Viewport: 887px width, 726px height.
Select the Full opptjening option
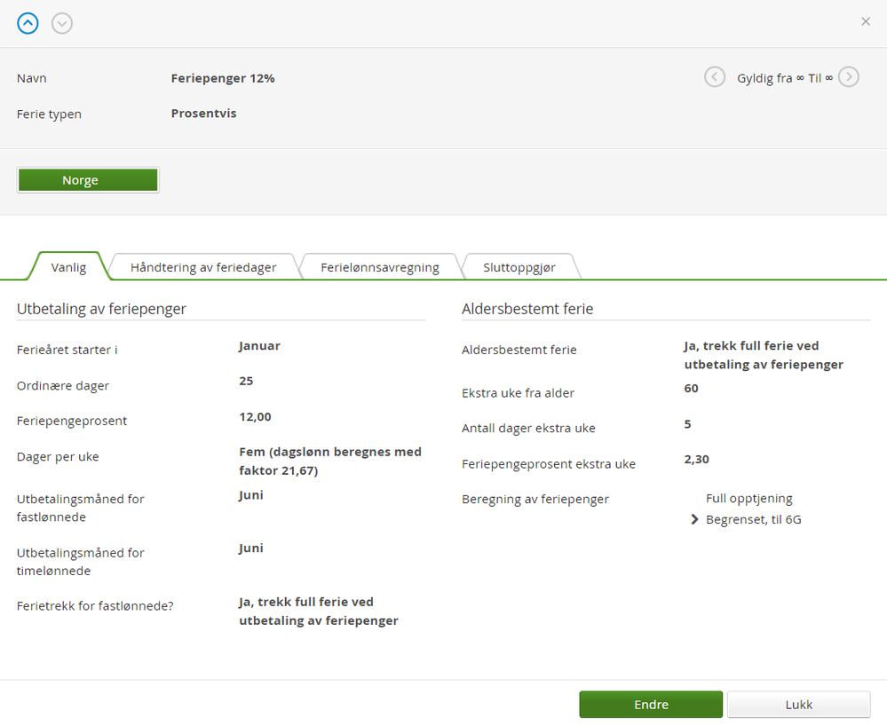tap(748, 499)
